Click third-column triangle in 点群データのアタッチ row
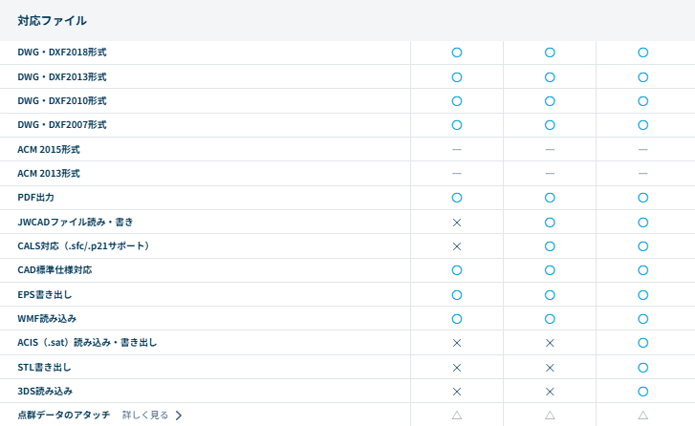 pos(643,415)
